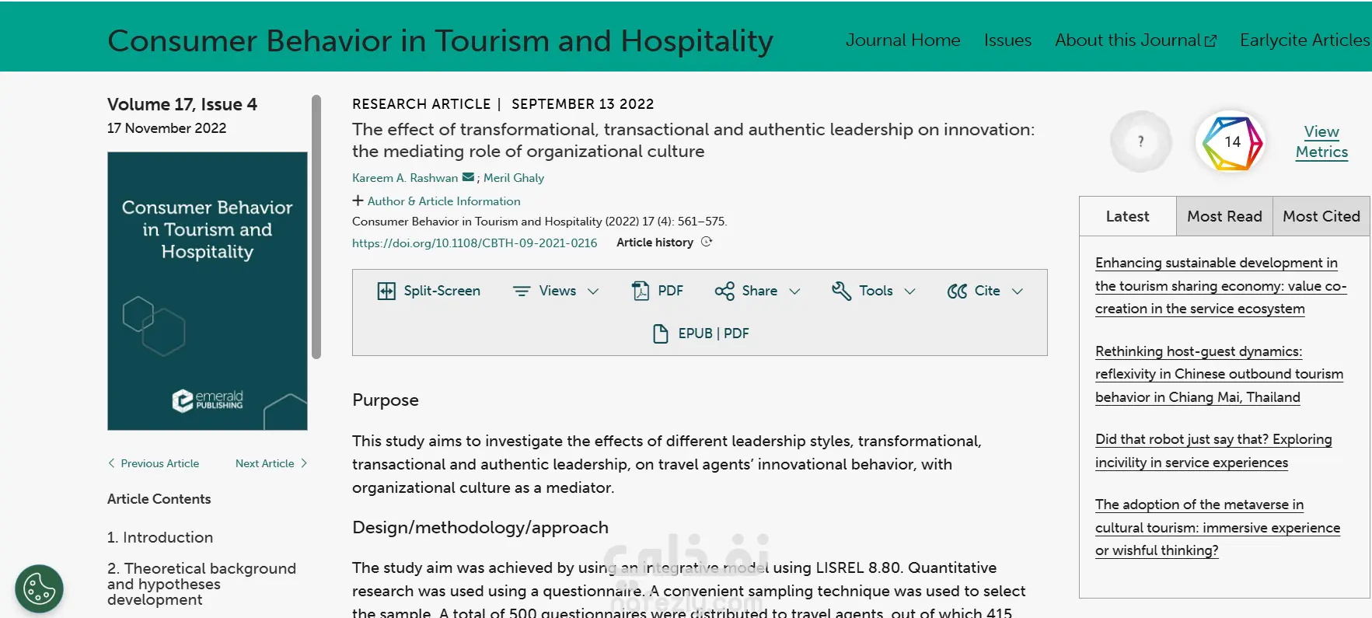Image resolution: width=1372 pixels, height=618 pixels.
Task: Click the question mark citation badge
Action: pyautogui.click(x=1140, y=141)
